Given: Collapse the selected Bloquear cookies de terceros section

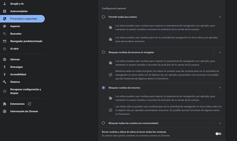Looking at the screenshot, I should (220, 88).
